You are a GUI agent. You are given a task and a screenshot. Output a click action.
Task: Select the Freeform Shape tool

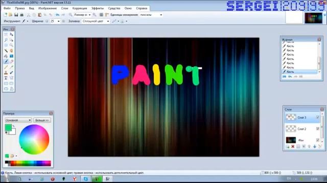click(x=11, y=89)
